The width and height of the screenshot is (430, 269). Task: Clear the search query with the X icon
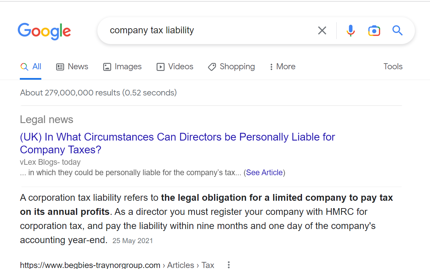[322, 31]
